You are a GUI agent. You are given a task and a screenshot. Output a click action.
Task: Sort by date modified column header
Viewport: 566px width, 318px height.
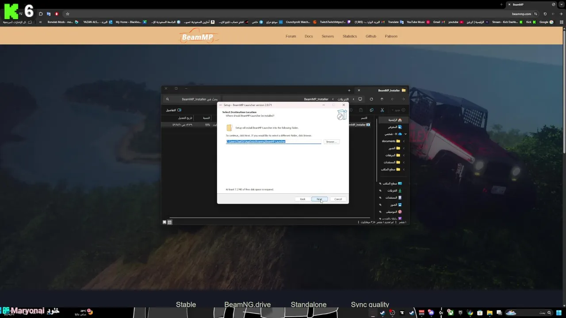point(185,118)
